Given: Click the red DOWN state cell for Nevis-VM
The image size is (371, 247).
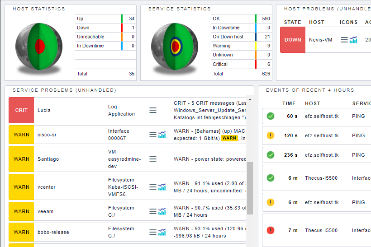Looking at the screenshot, I should tap(293, 40).
